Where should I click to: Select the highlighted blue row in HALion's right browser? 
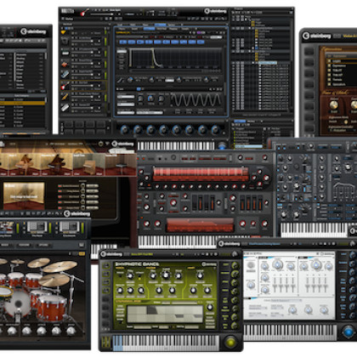tap(267, 63)
